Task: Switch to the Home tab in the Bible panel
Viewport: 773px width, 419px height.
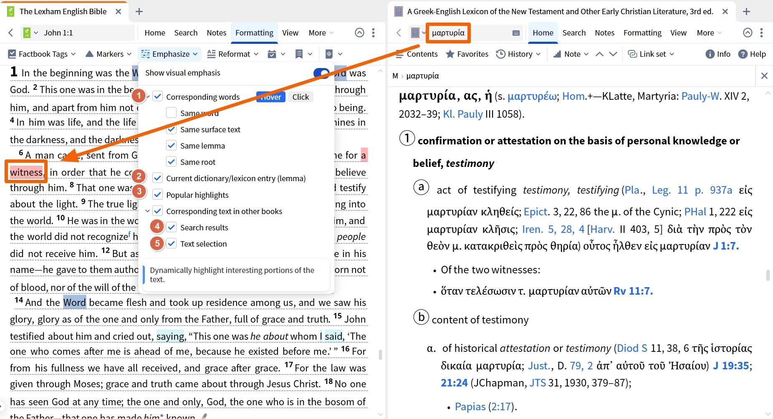Action: tap(155, 33)
